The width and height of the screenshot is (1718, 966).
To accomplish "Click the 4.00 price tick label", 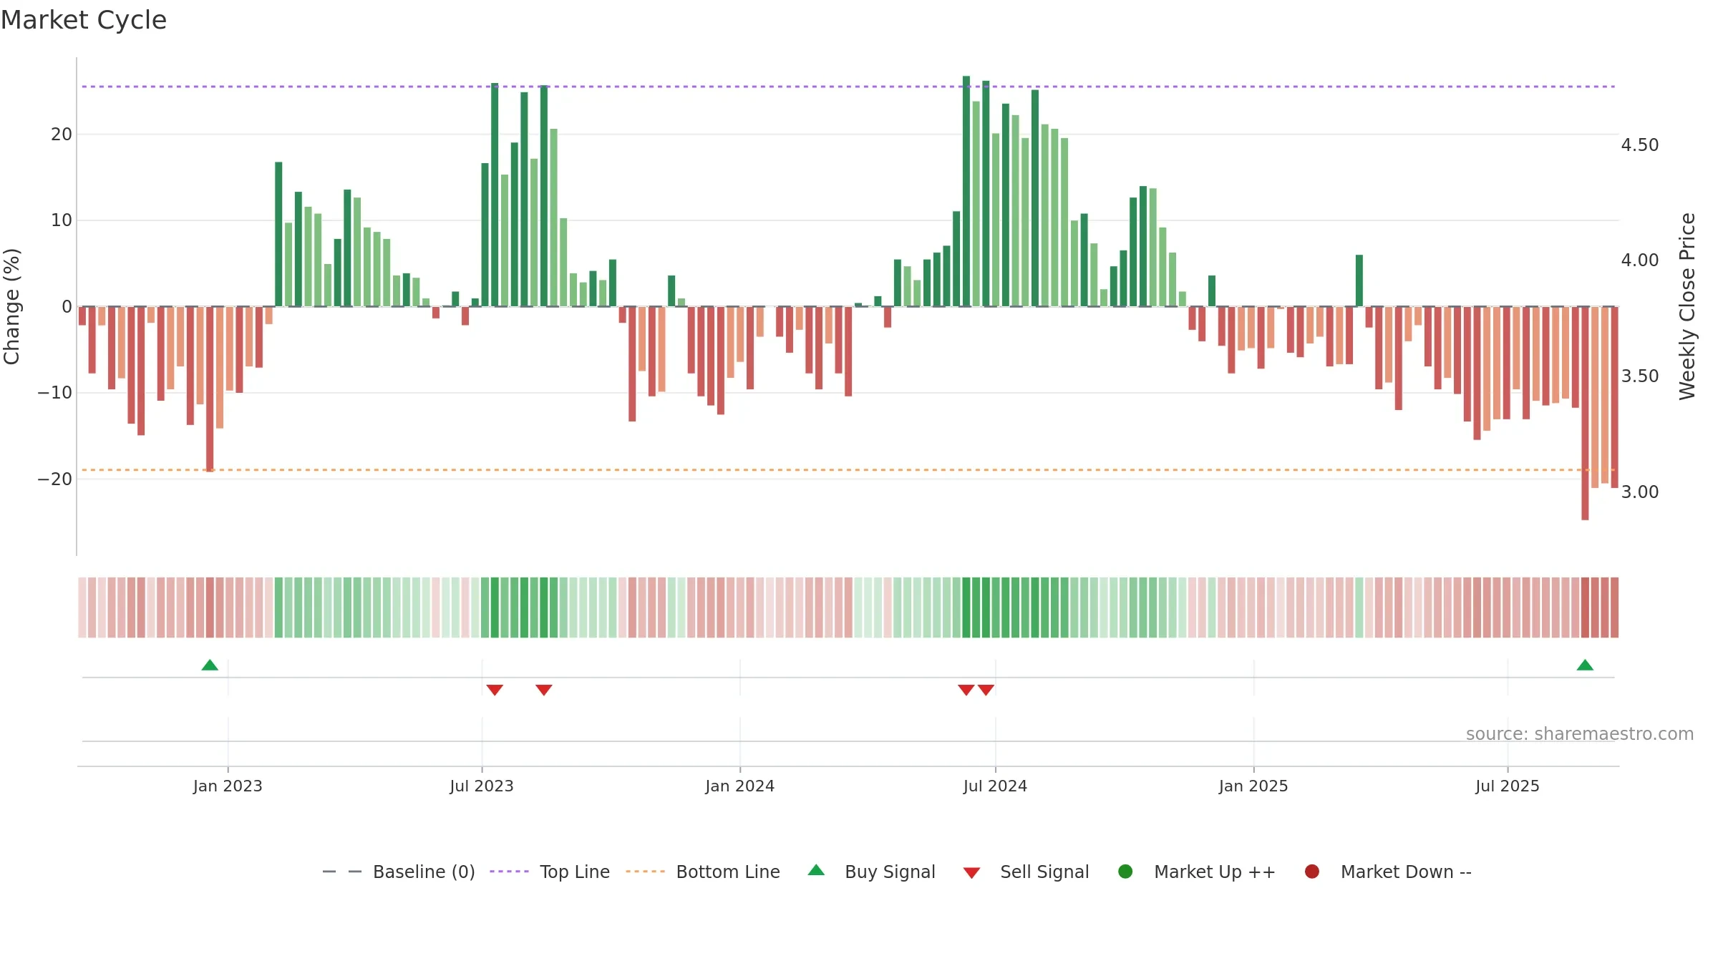I will (1640, 260).
